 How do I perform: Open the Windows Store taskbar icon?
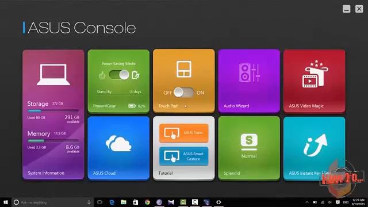pyautogui.click(x=136, y=202)
